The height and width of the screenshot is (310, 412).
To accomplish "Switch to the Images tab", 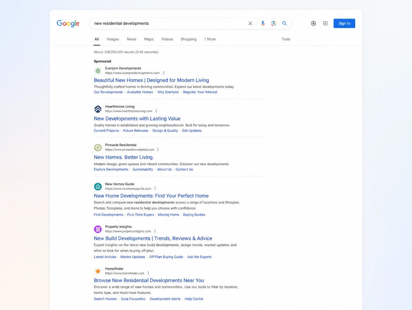I will (113, 39).
